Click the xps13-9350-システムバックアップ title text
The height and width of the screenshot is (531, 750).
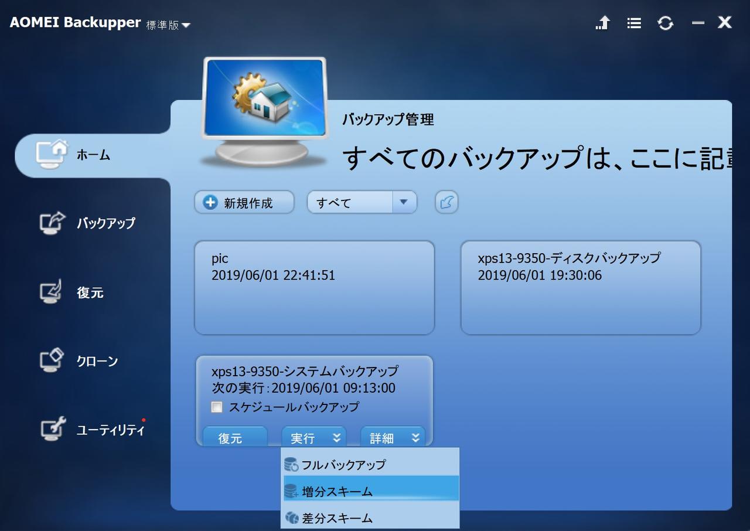[x=305, y=372]
